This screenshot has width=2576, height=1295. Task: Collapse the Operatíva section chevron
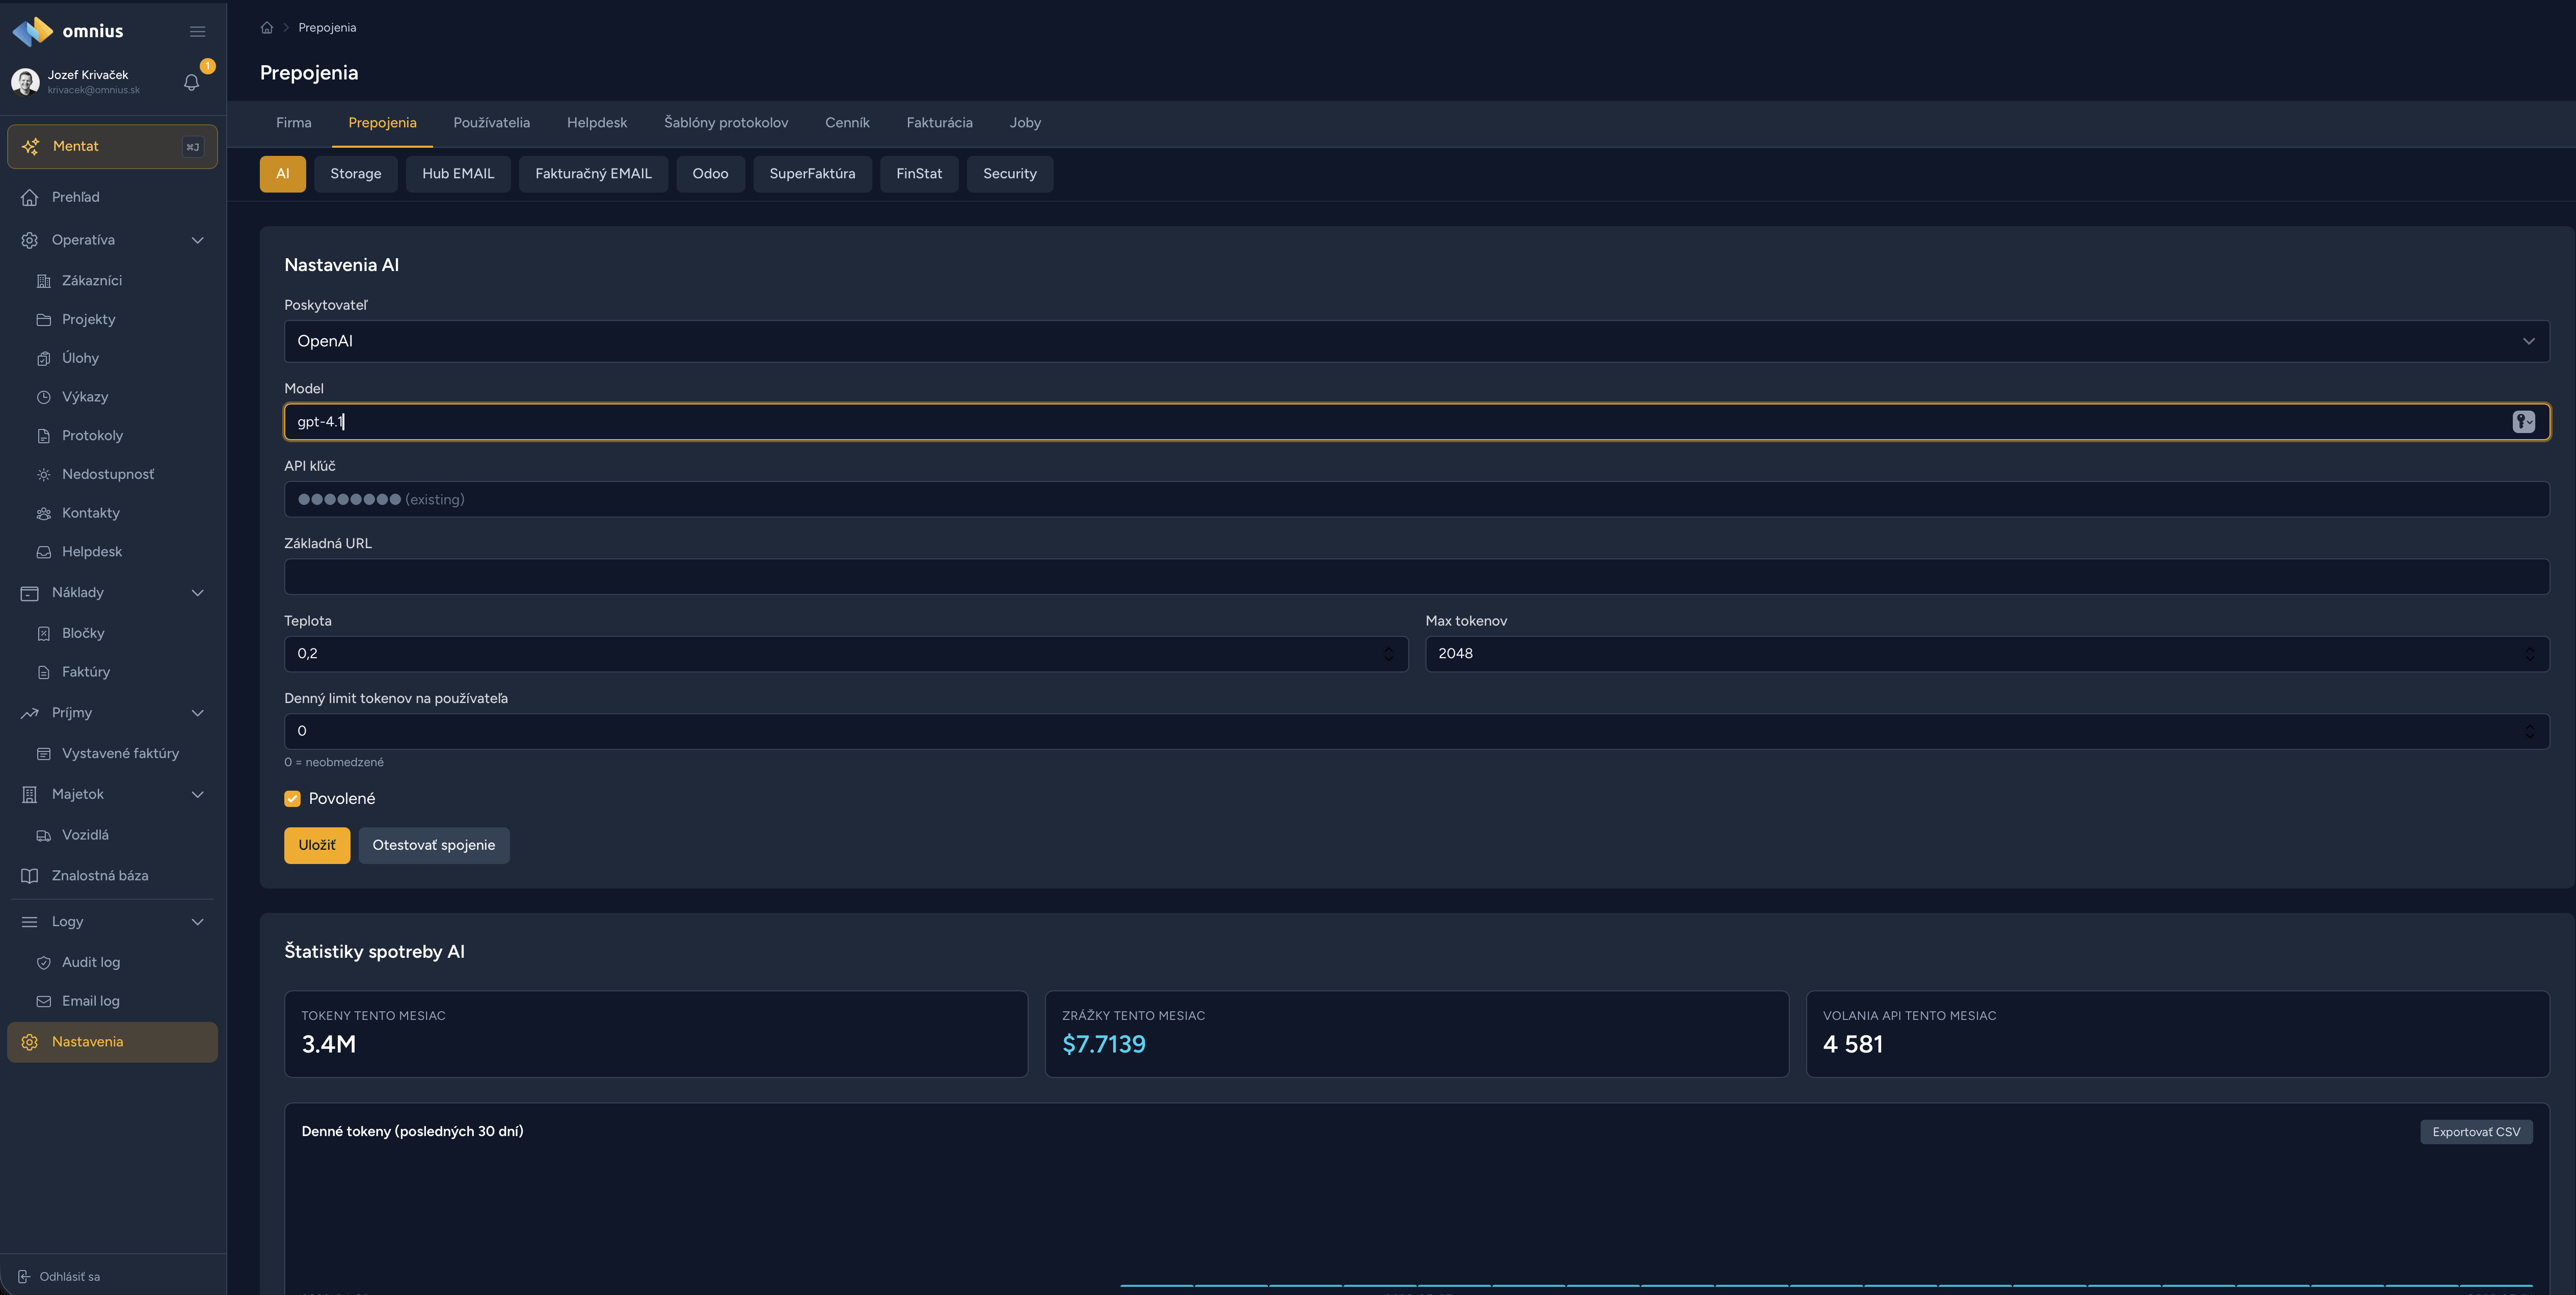click(x=197, y=240)
